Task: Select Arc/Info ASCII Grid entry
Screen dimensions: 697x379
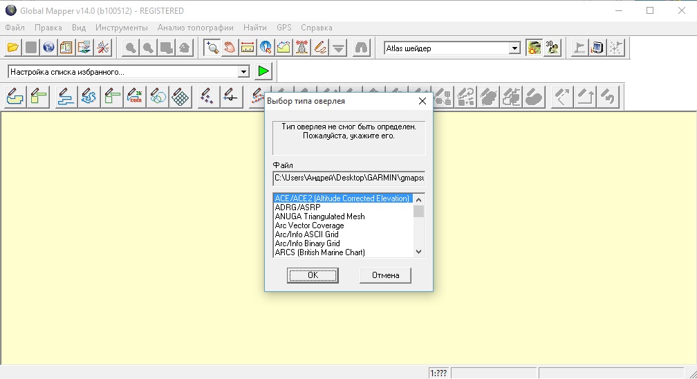Action: [x=343, y=234]
